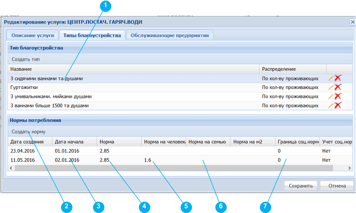Click the creation date 23.04.2016
This screenshot has height=213, width=356.
(23, 151)
